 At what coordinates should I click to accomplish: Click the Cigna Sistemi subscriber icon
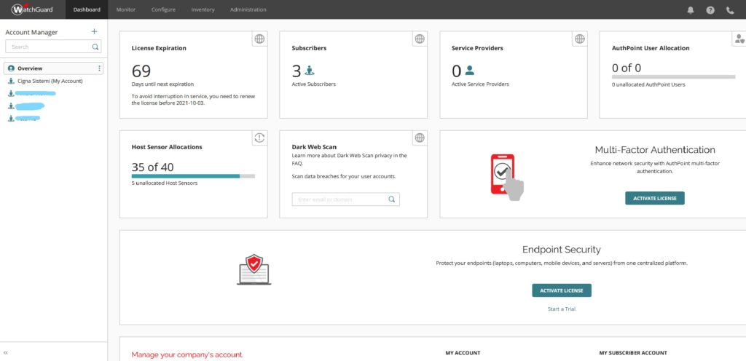coord(11,82)
